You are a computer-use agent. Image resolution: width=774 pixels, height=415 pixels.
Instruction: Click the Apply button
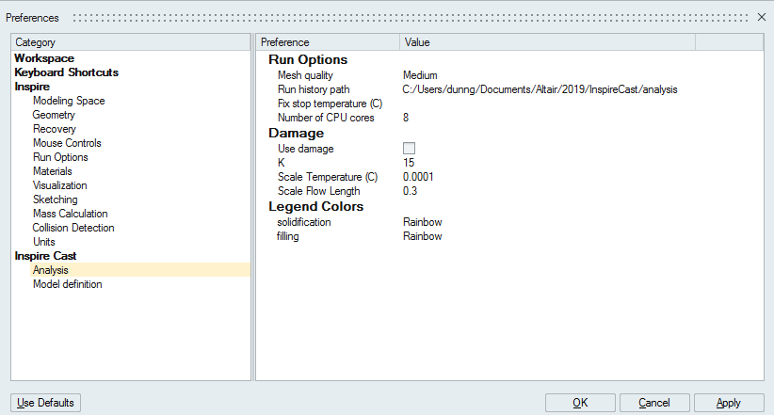(729, 403)
